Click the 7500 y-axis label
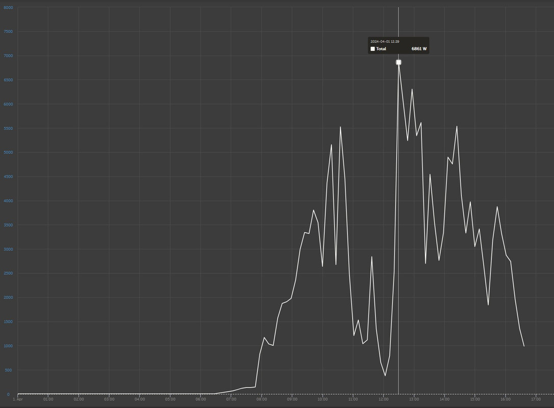Image resolution: width=554 pixels, height=408 pixels. point(8,32)
